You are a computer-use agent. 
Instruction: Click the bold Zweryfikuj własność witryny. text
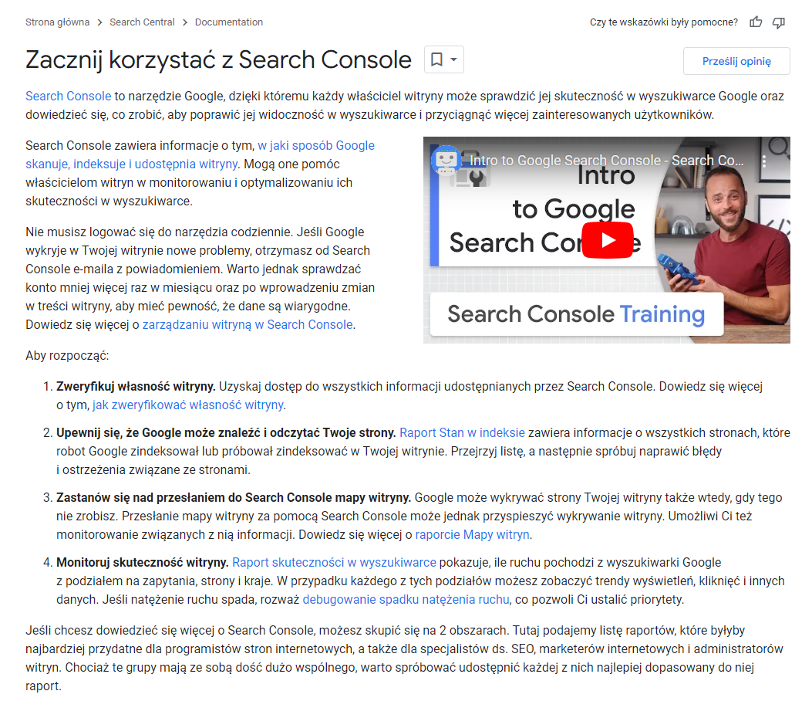136,387
